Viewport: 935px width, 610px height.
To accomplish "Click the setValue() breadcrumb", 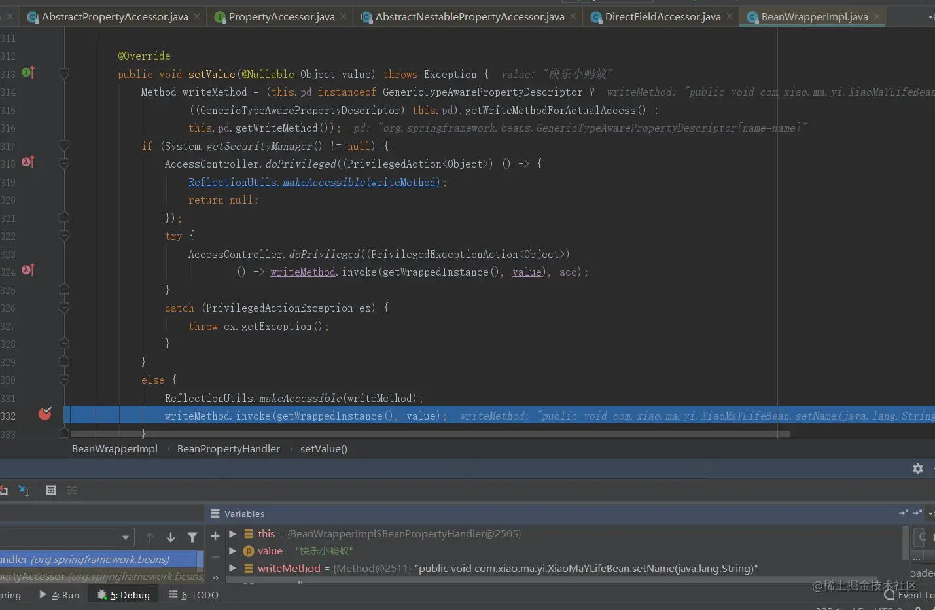I will coord(324,449).
